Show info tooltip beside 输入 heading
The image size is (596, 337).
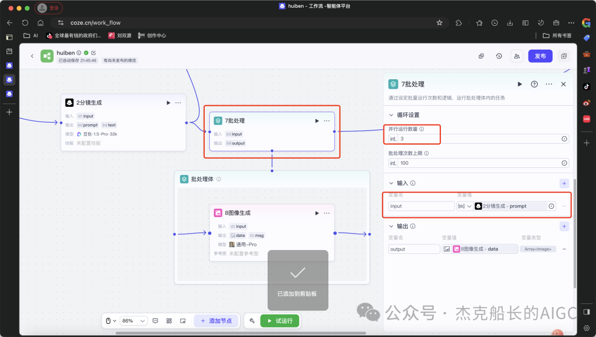tap(413, 183)
